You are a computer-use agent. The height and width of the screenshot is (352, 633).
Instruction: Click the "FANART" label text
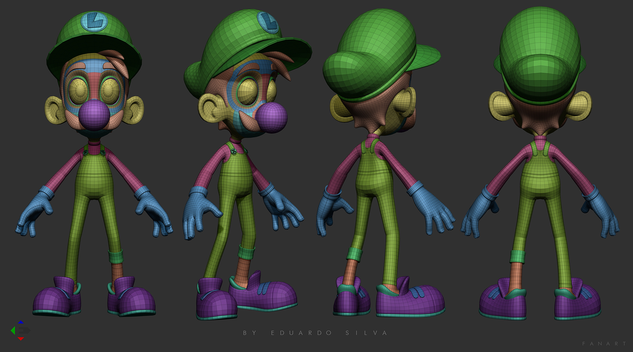pyautogui.click(x=604, y=343)
